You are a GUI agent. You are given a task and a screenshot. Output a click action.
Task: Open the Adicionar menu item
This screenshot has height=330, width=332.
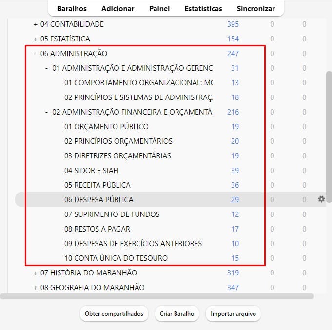coord(117,9)
